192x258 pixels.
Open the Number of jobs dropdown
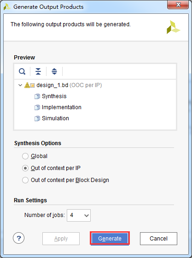point(79,215)
